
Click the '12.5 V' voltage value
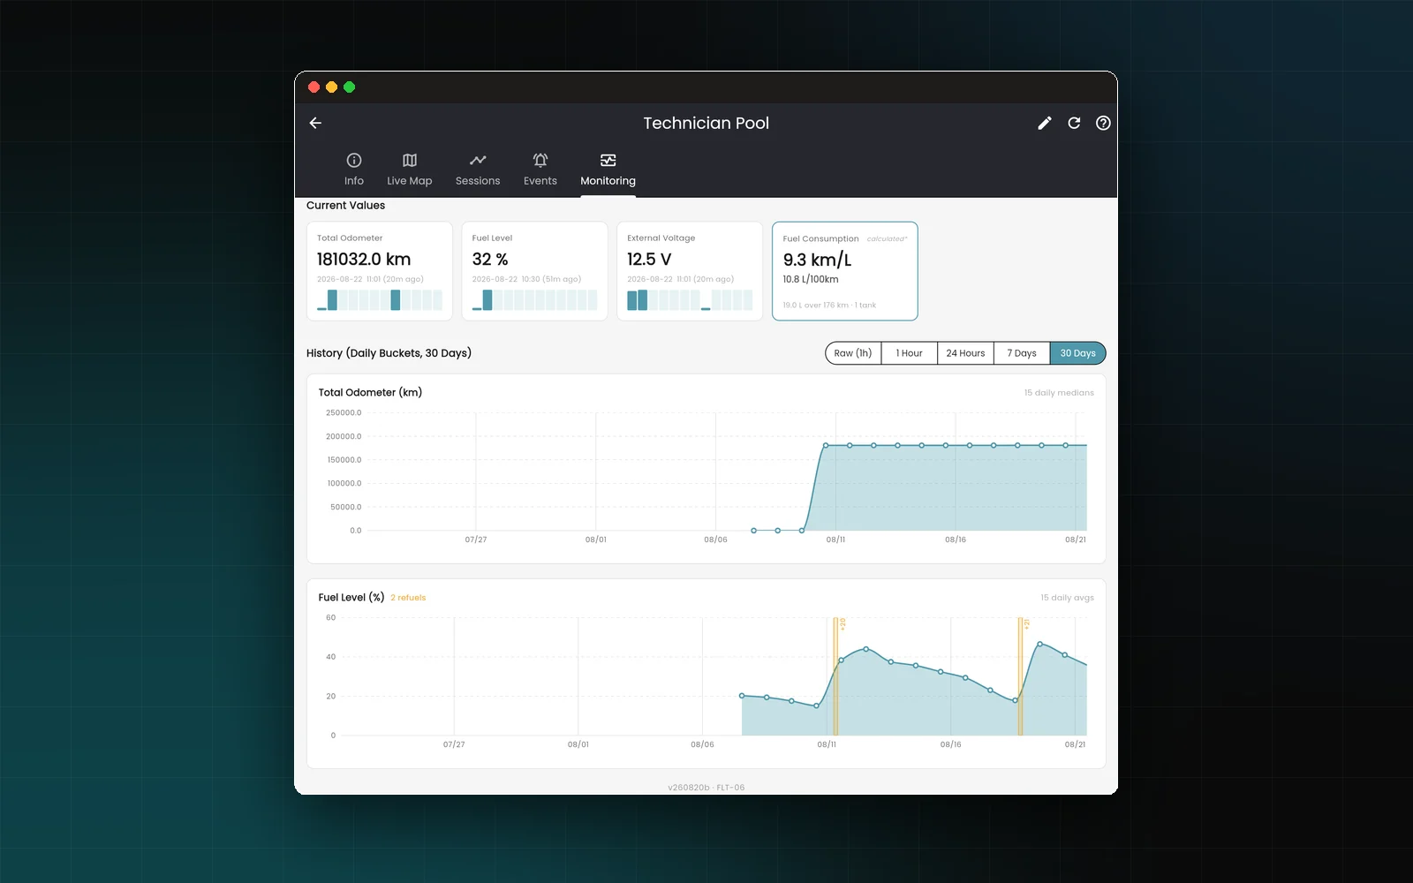click(x=649, y=260)
